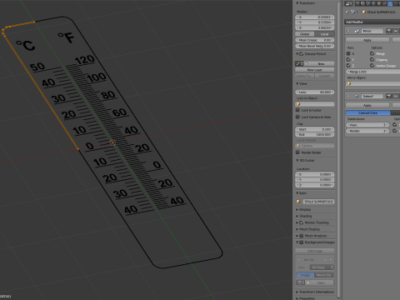The width and height of the screenshot is (400, 300).
Task: Click the Subsurf modifier type icon
Action: (x=357, y=96)
